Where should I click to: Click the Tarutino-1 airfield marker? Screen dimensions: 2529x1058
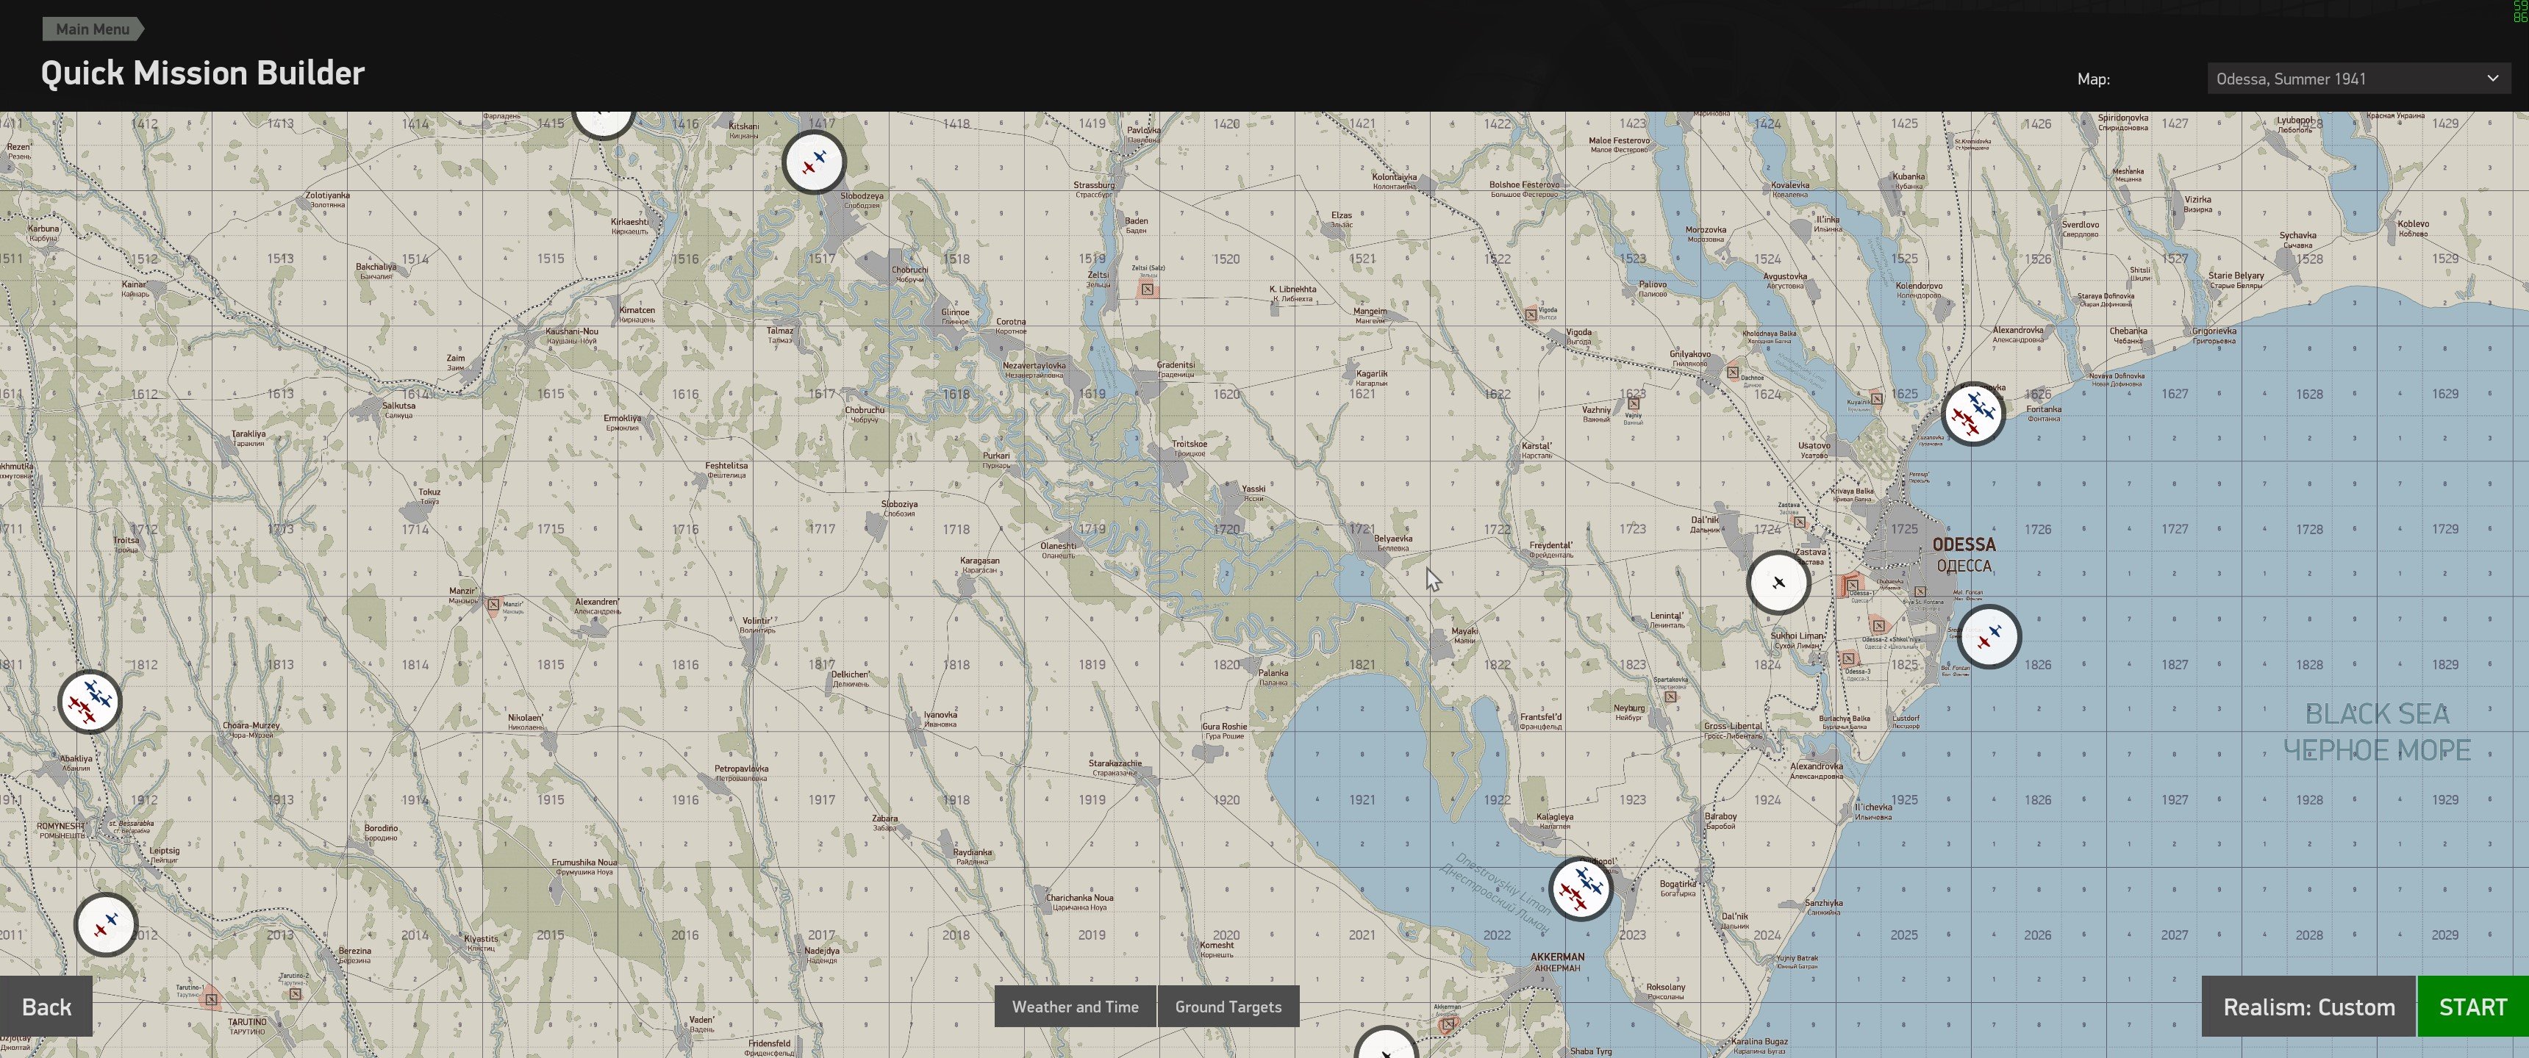tap(210, 999)
